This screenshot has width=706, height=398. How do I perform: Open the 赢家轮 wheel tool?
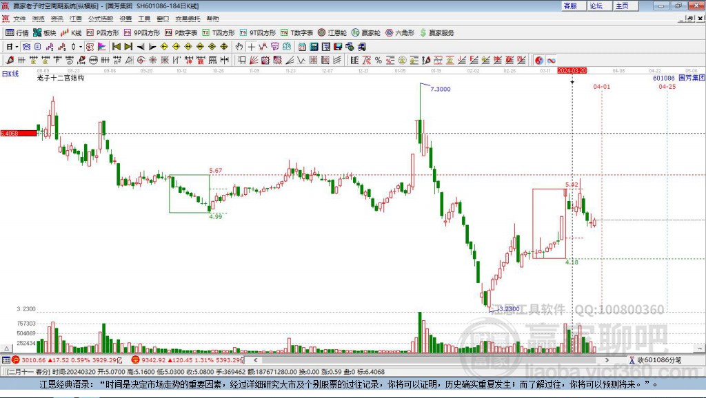coord(366,33)
